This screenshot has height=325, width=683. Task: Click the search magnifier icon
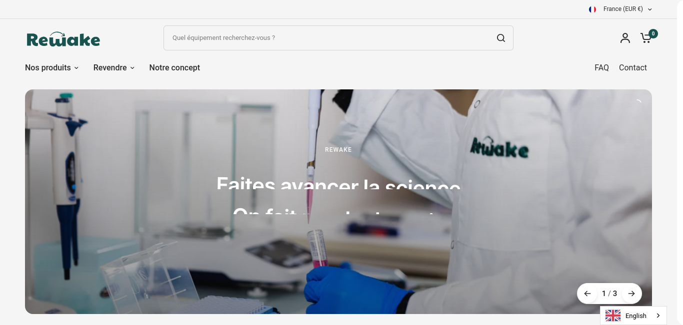(x=501, y=38)
